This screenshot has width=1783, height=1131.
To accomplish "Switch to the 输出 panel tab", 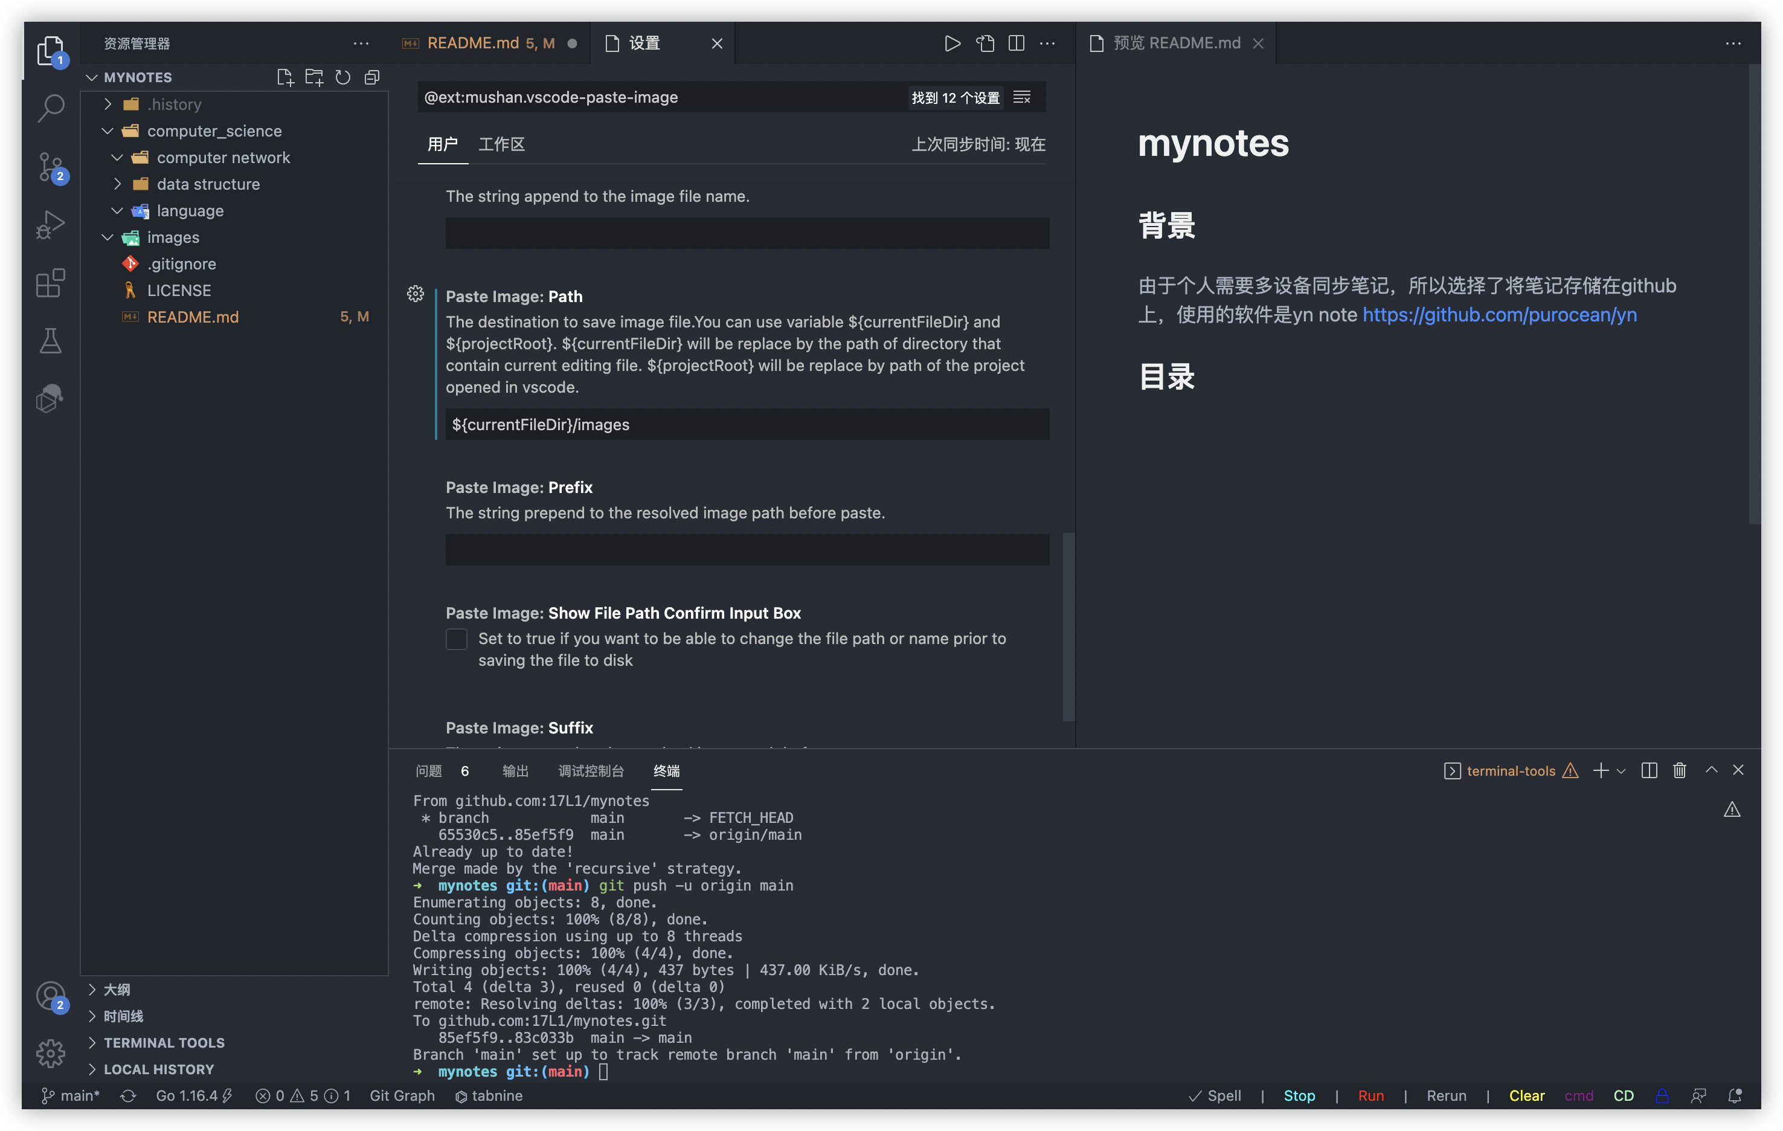I will tap(515, 771).
